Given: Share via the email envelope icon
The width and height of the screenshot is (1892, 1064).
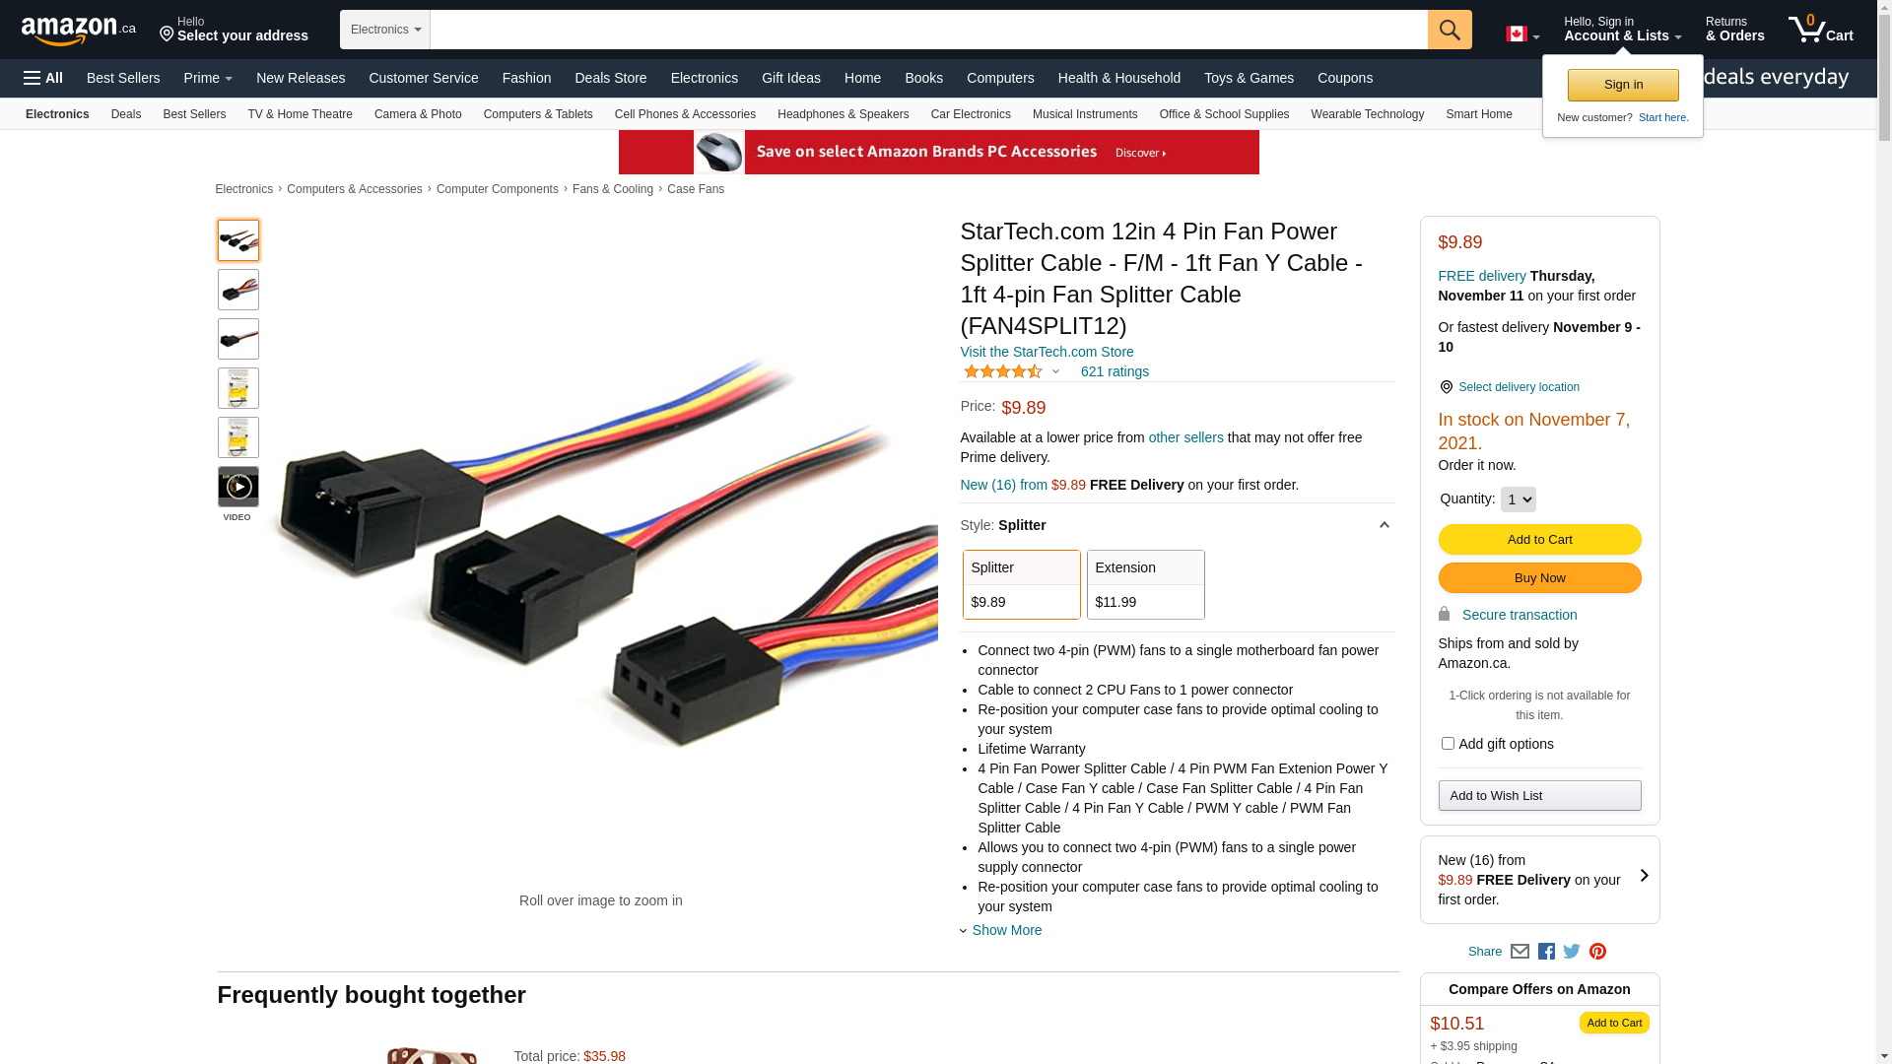Looking at the screenshot, I should pyautogui.click(x=1520, y=952).
